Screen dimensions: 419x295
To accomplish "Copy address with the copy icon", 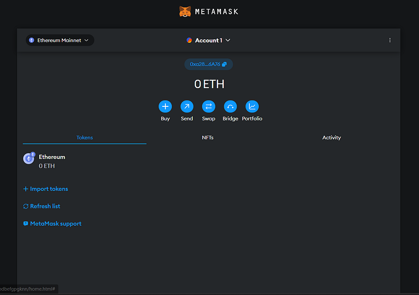I will point(224,64).
